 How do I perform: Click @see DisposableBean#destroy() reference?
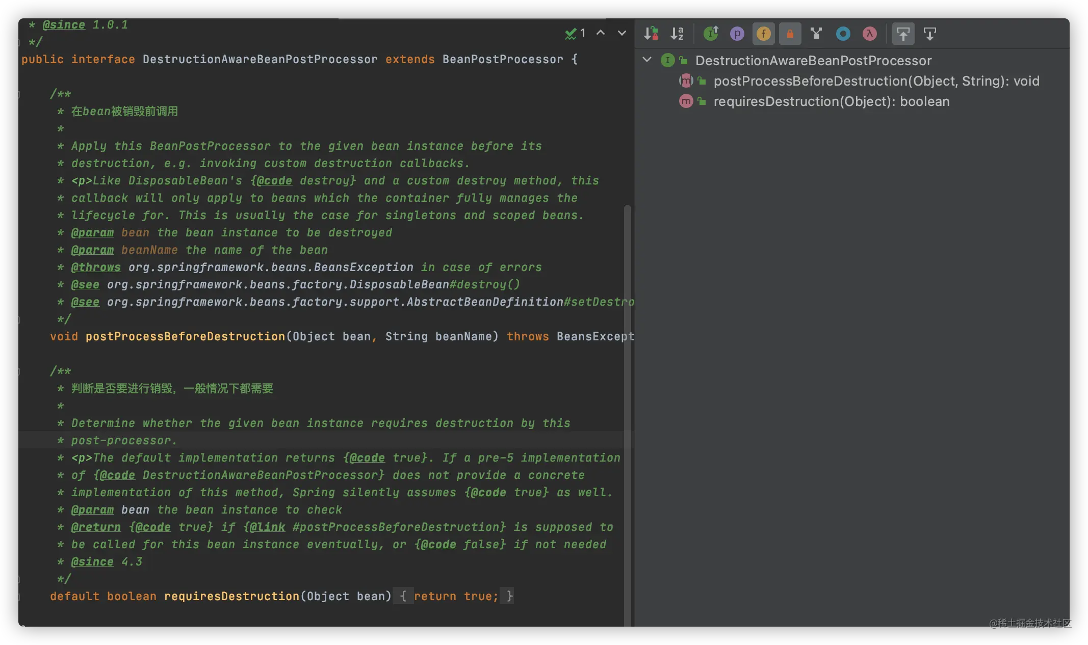295,284
